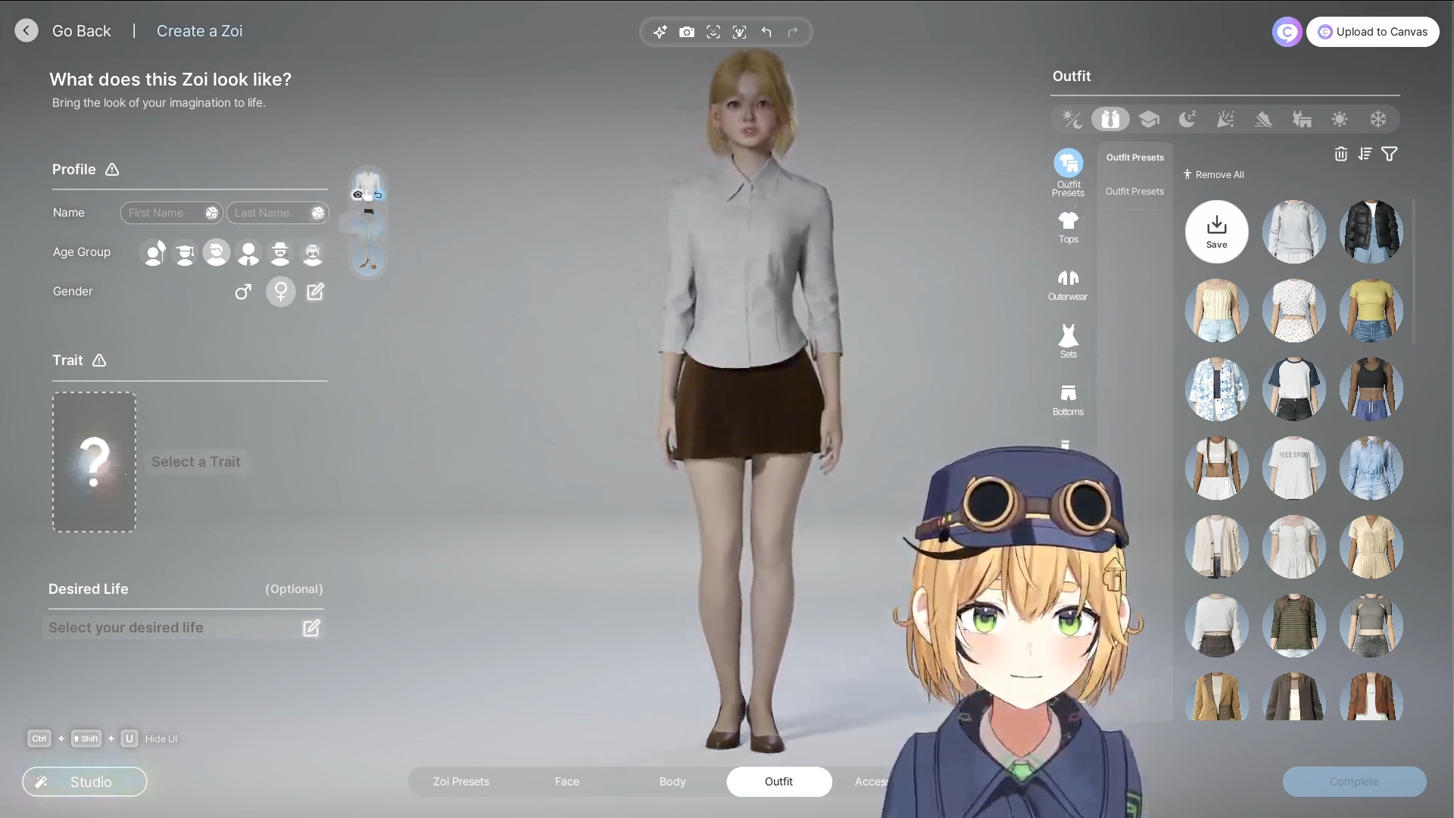Select the Party outfit category icon
The image size is (1454, 818).
(x=1225, y=119)
